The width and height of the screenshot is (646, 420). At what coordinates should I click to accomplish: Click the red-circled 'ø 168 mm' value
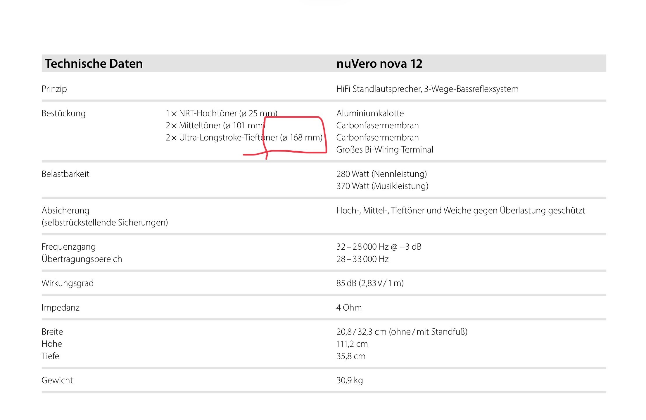click(x=301, y=137)
